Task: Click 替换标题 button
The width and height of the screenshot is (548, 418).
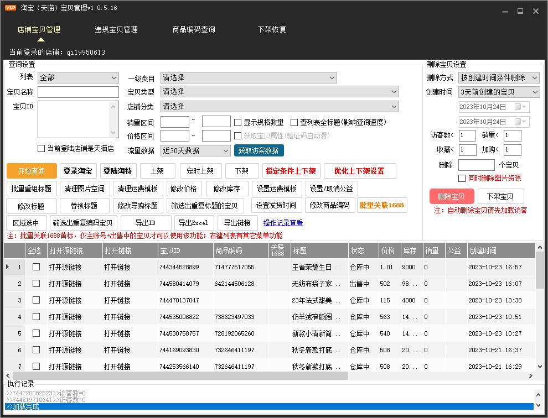Action: (84, 206)
